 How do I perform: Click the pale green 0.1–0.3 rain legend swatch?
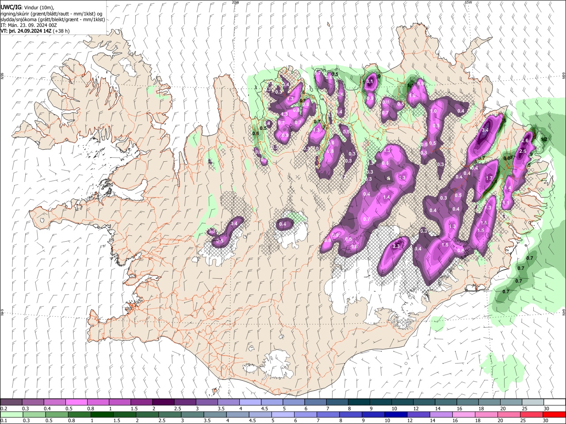[x=11, y=414]
